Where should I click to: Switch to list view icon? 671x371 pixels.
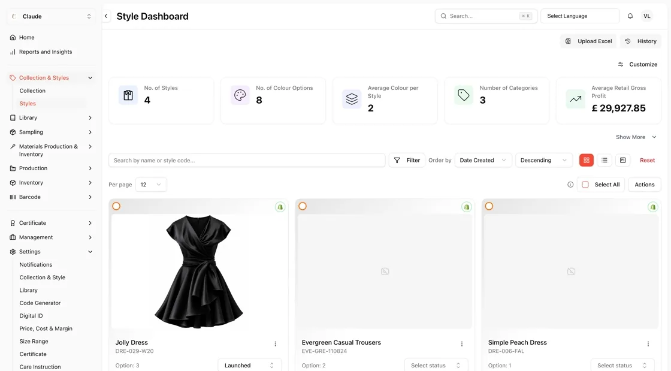tap(604, 160)
